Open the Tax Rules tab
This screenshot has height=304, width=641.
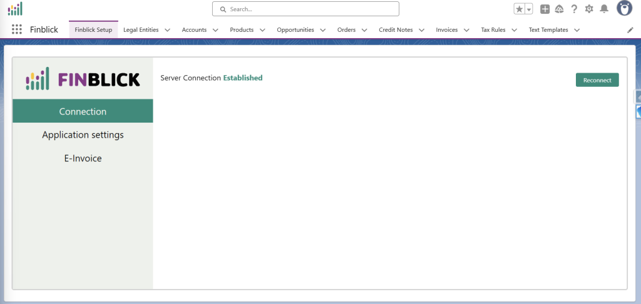click(493, 30)
